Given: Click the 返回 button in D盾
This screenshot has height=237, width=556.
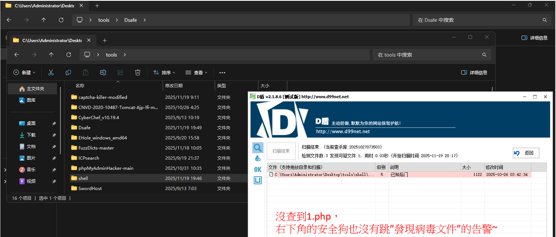Looking at the screenshot, I should pyautogui.click(x=526, y=153).
